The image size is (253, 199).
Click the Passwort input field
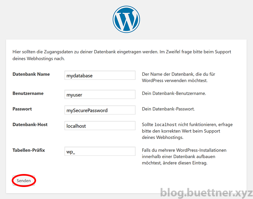100,110
